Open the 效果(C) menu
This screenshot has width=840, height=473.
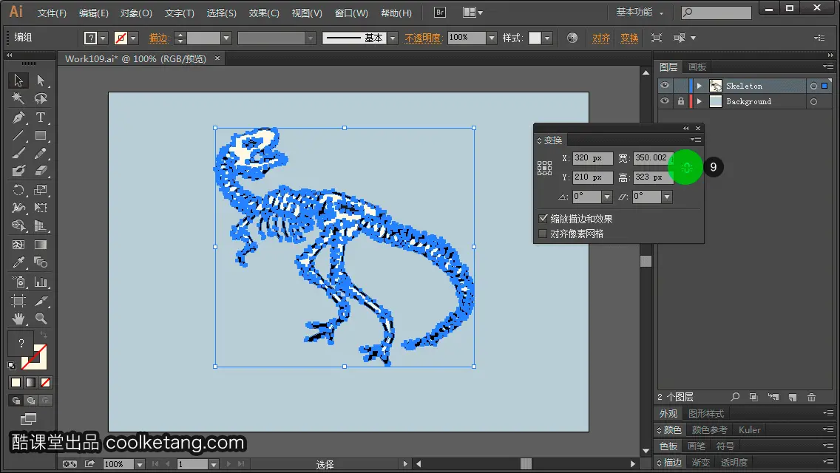[x=264, y=13]
